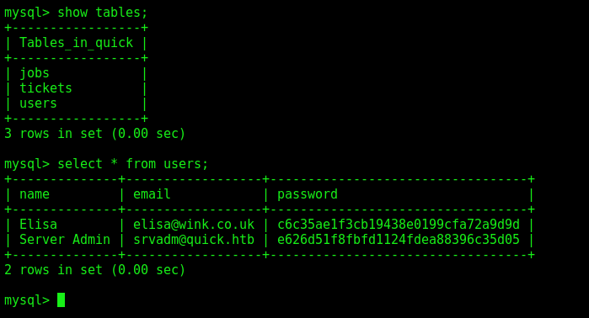This screenshot has width=589, height=318.
Task: Click the 'select * from users;' command
Action: point(132,164)
